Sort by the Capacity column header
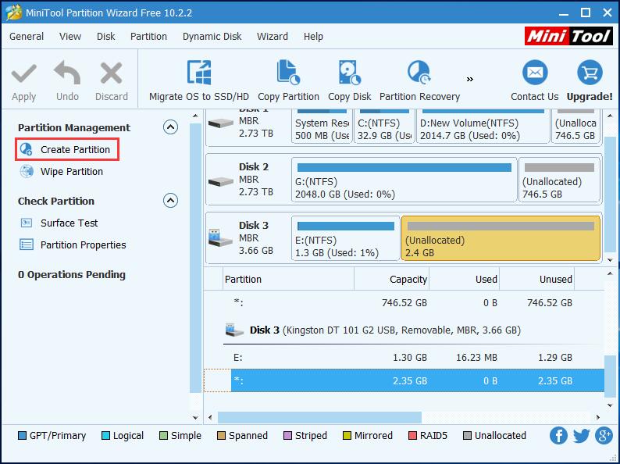 [391, 280]
